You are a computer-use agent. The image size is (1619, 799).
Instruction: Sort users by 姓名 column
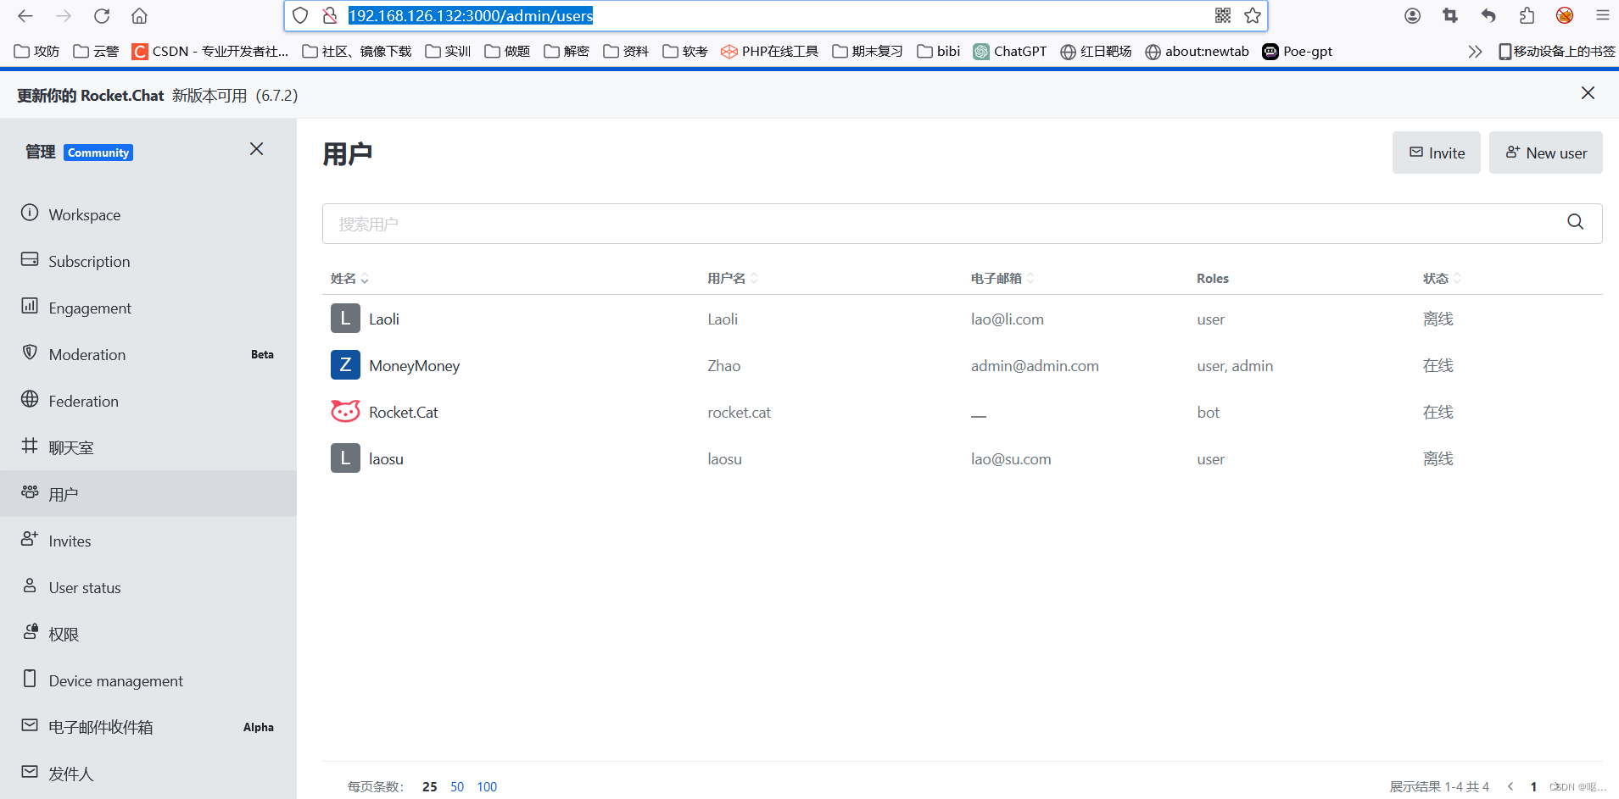[x=349, y=278]
